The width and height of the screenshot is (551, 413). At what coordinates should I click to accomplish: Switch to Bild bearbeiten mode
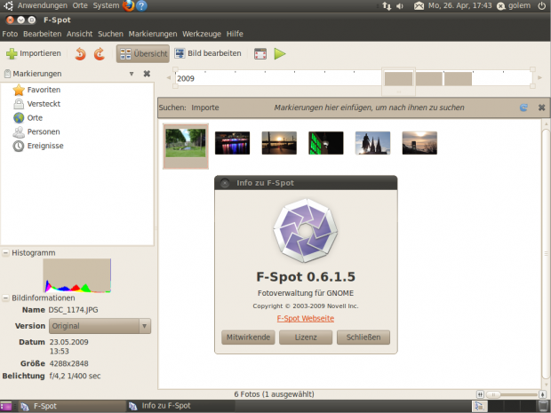(x=208, y=54)
